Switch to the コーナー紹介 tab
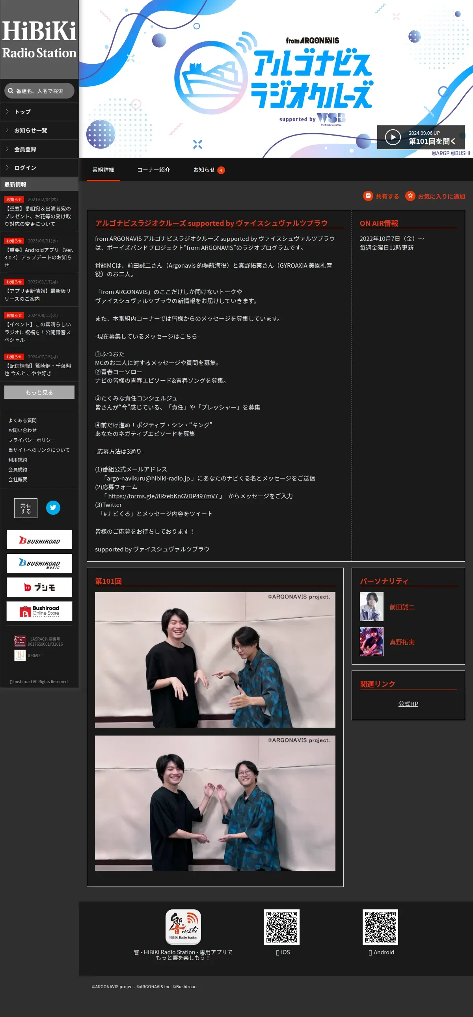Viewport: 473px width, 1017px height. pos(154,170)
